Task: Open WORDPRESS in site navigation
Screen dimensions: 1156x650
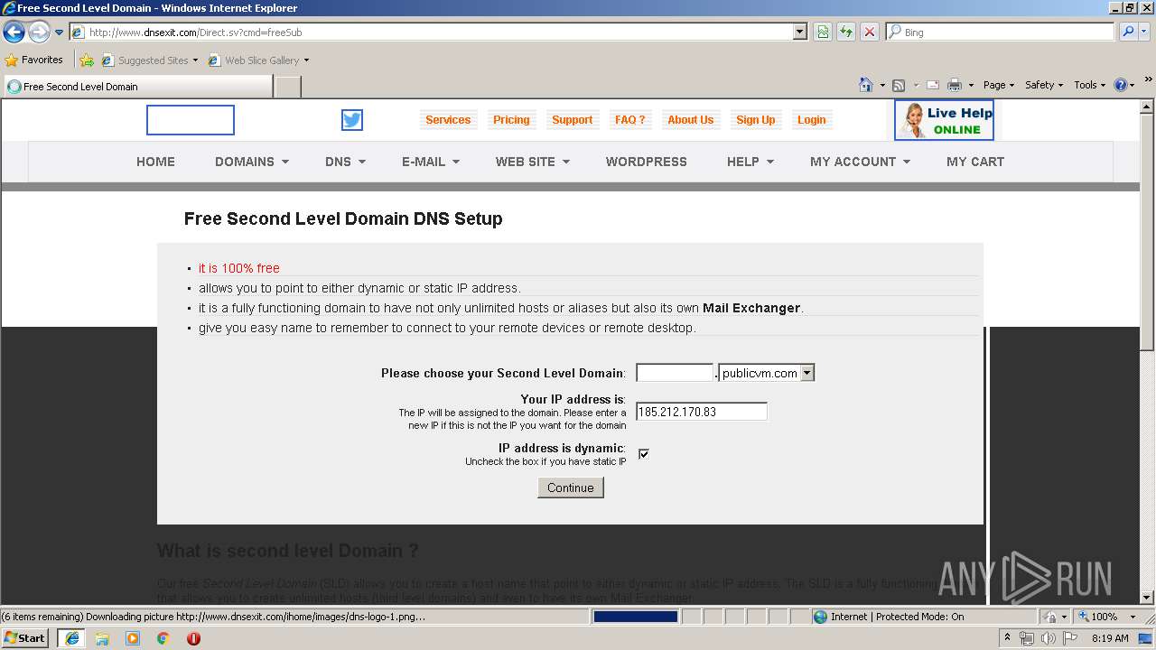Action: coord(647,162)
